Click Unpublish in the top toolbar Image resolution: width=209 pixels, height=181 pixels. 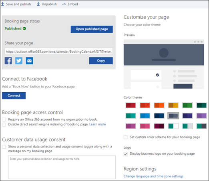[47, 4]
